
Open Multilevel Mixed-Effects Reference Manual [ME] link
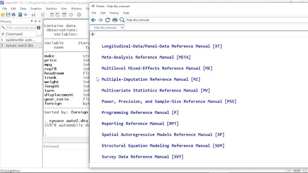[157, 68]
